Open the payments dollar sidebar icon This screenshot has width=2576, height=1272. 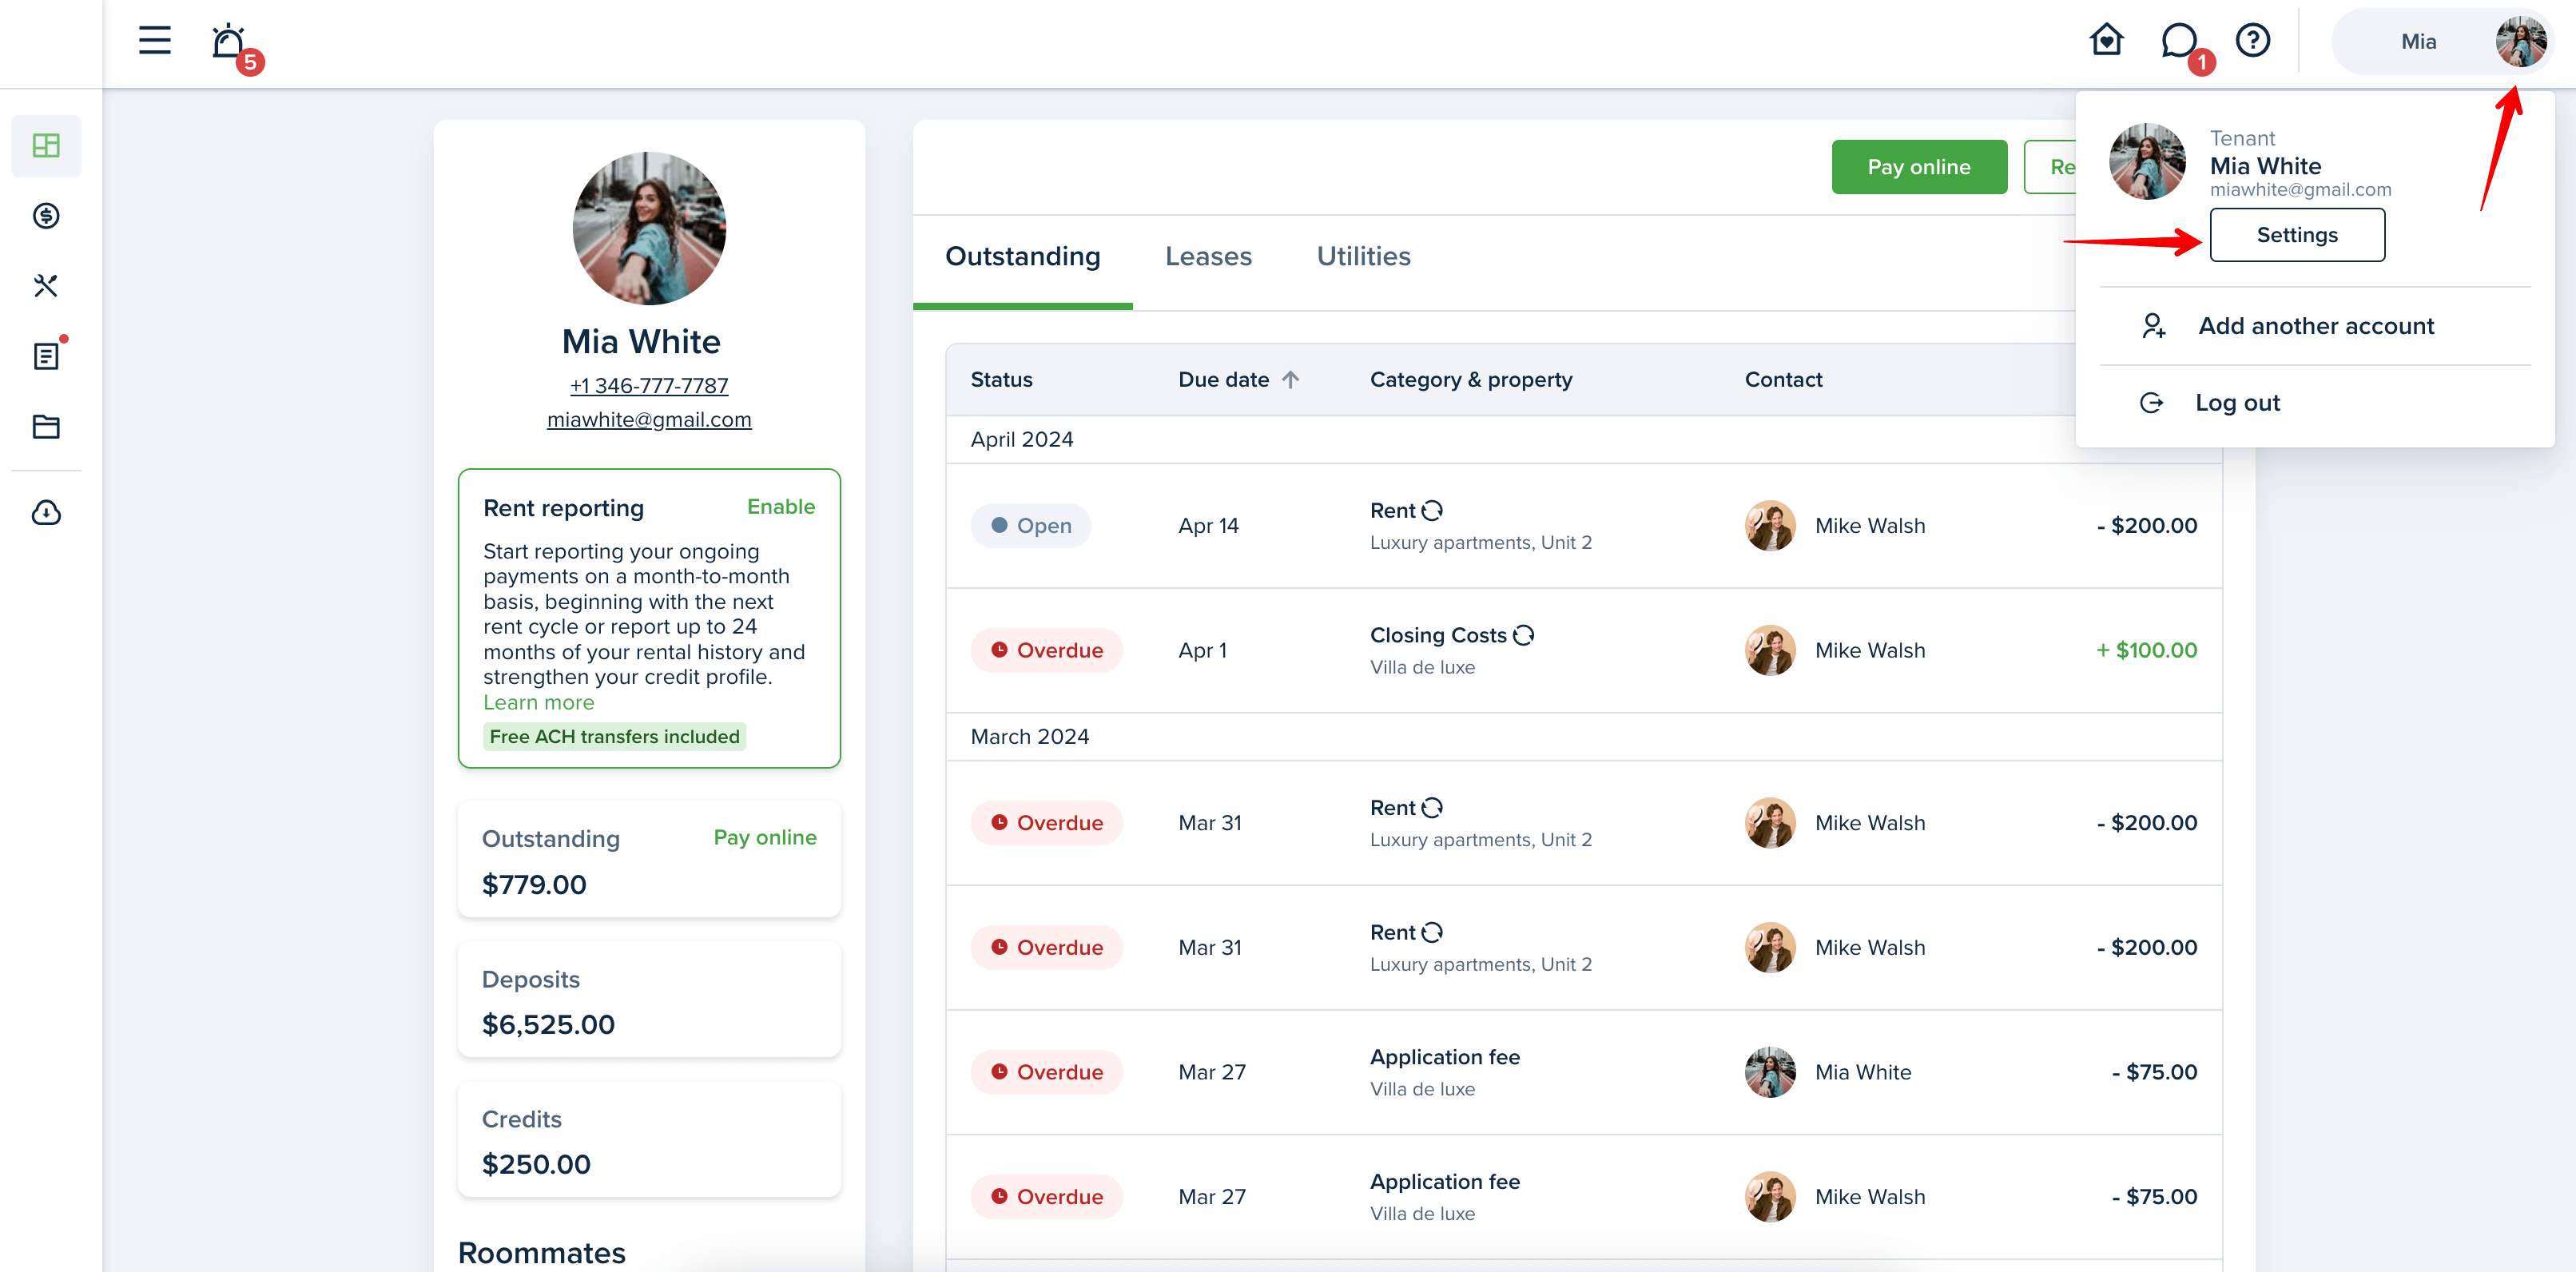point(46,216)
